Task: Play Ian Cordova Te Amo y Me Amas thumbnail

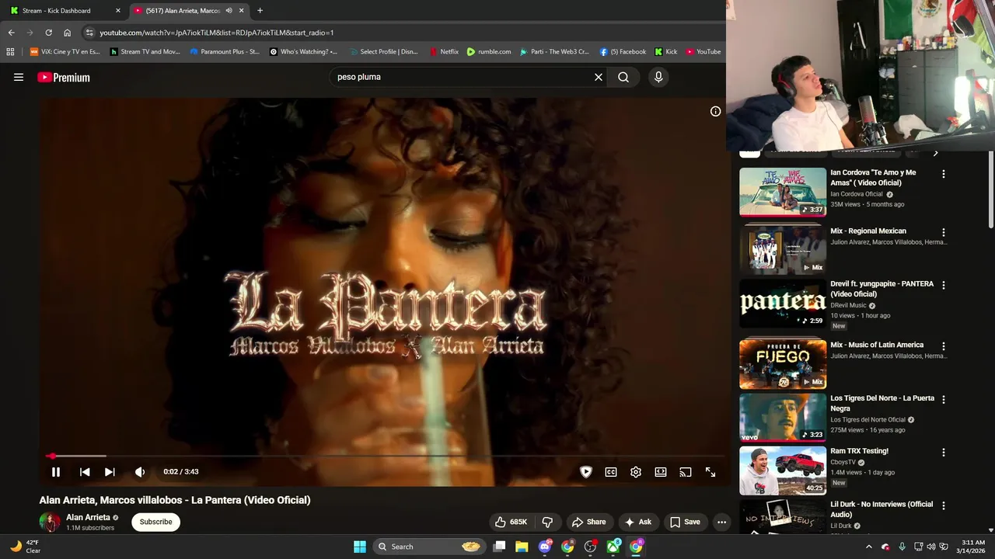Action: [x=783, y=192]
